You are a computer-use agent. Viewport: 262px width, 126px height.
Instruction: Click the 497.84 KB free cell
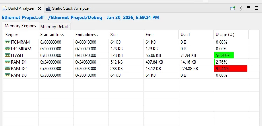click(154, 62)
